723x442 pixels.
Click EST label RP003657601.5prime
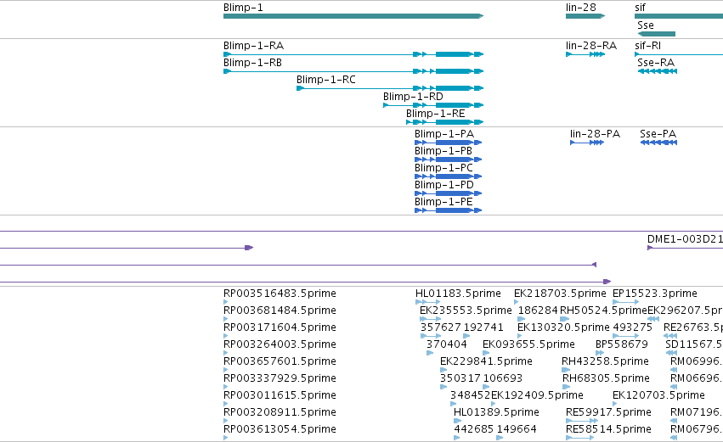pos(280,362)
